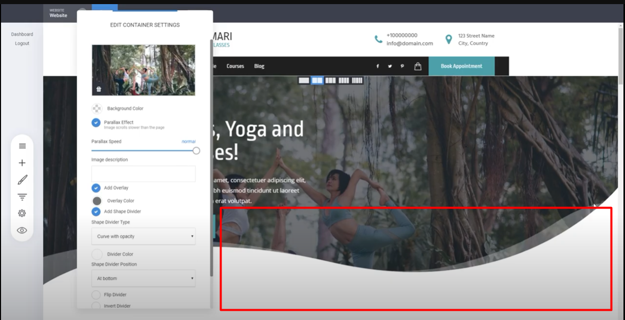This screenshot has height=320, width=625.
Task: Choose the single-column layout icon
Action: [304, 80]
